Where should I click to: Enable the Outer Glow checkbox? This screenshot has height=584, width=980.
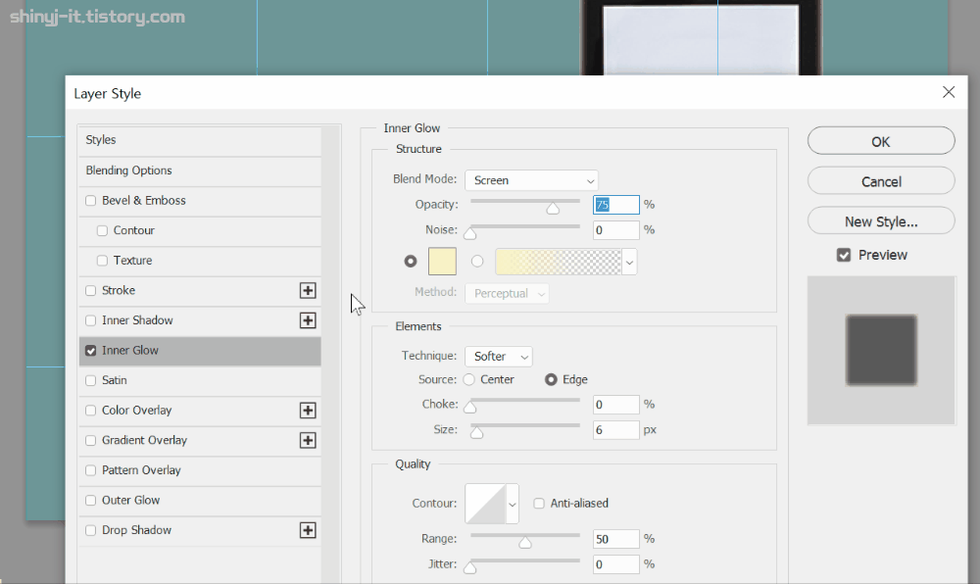90,501
